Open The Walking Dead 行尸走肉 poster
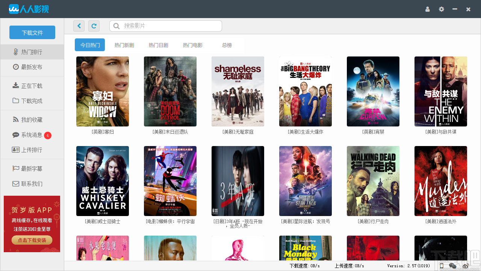This screenshot has width=481, height=271. (x=373, y=181)
